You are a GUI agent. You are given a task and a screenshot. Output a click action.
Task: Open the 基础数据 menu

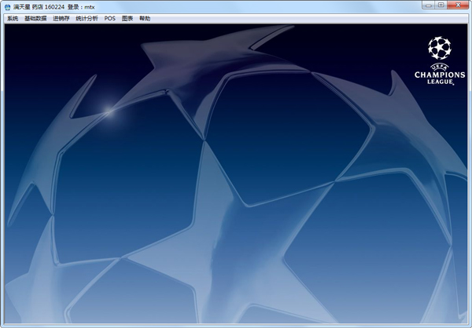[x=35, y=19]
